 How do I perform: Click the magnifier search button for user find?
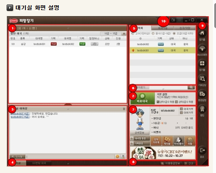[x=191, y=87]
